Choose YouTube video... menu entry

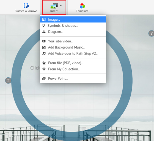[73, 41]
